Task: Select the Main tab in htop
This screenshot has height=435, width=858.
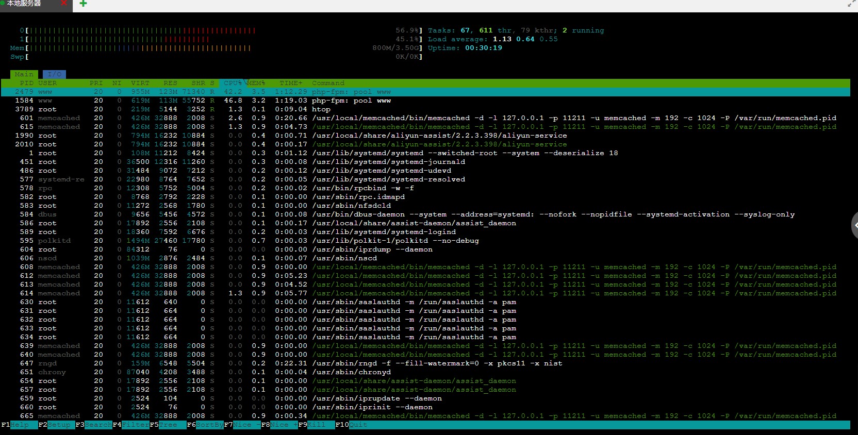Action: 24,74
